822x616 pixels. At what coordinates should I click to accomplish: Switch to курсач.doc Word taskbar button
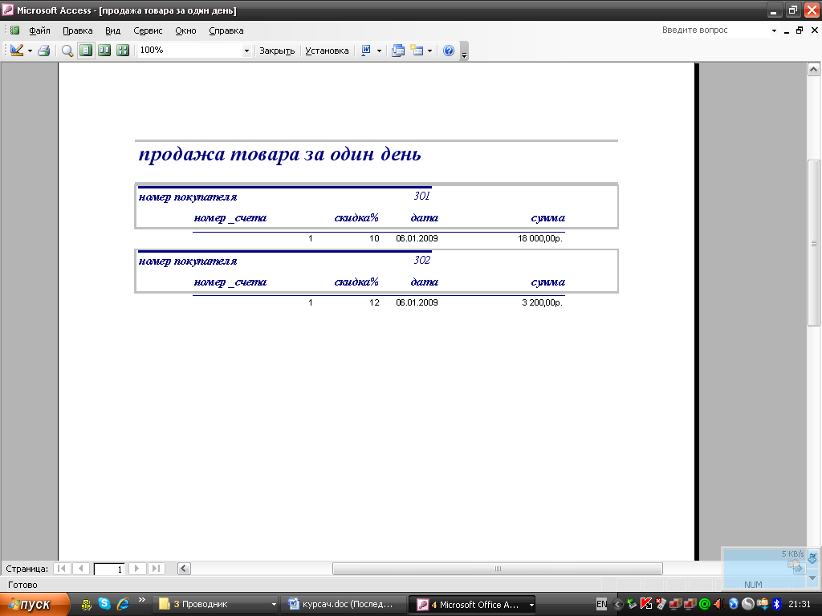pos(344,605)
